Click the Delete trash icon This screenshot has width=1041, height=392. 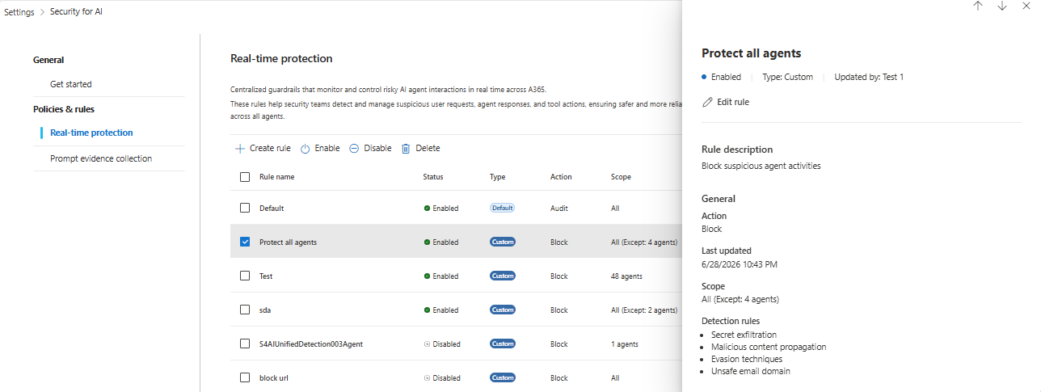(x=406, y=149)
